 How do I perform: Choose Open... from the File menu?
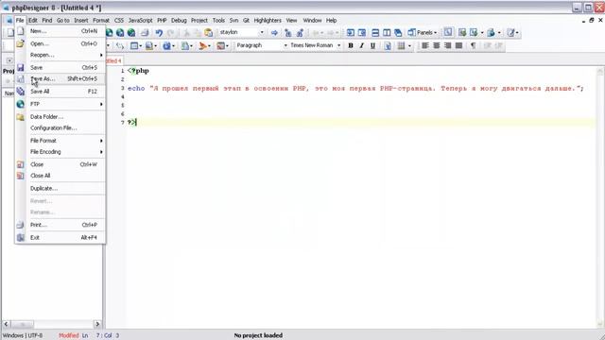click(x=60, y=43)
